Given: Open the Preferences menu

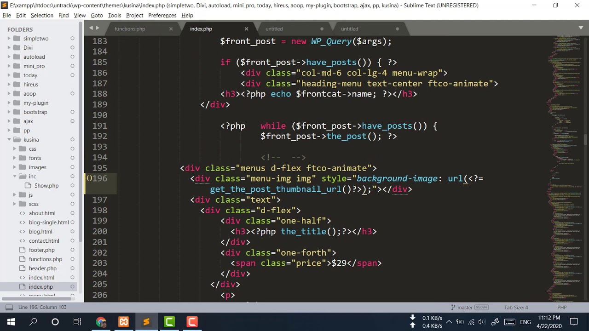Looking at the screenshot, I should click(162, 15).
